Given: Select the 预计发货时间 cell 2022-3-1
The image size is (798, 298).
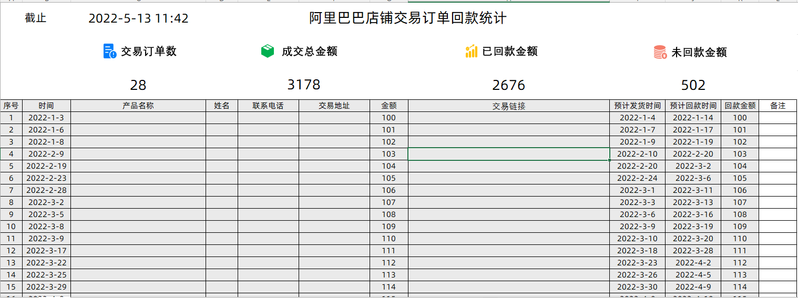Looking at the screenshot, I should 638,190.
